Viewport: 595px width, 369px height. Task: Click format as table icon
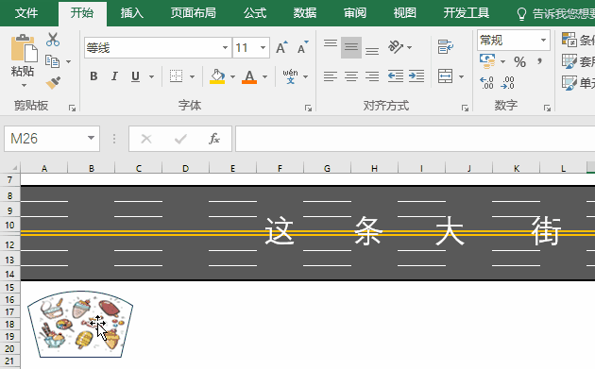click(x=569, y=61)
